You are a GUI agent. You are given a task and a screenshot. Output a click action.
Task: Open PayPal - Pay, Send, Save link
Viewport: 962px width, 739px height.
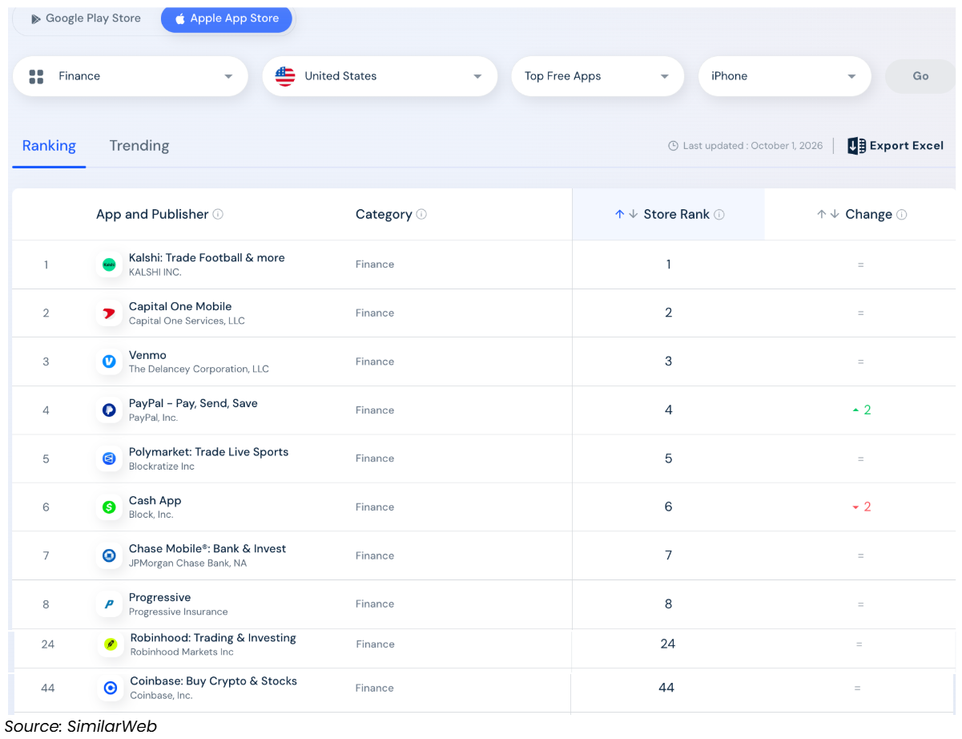[x=193, y=403]
